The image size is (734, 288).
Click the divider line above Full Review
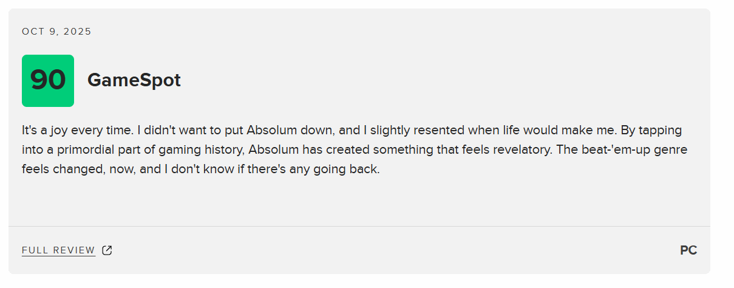359,226
